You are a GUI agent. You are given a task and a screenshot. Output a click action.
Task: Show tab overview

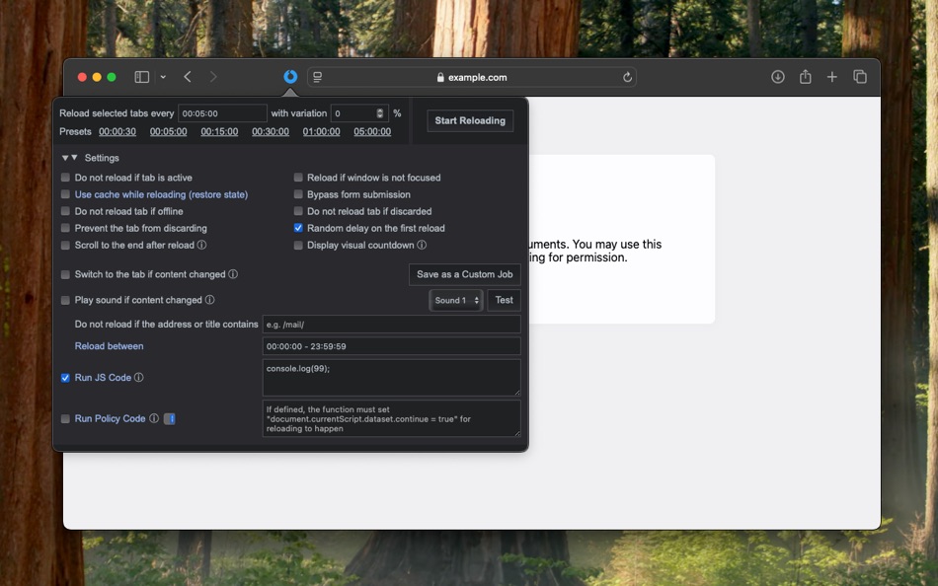pos(860,77)
